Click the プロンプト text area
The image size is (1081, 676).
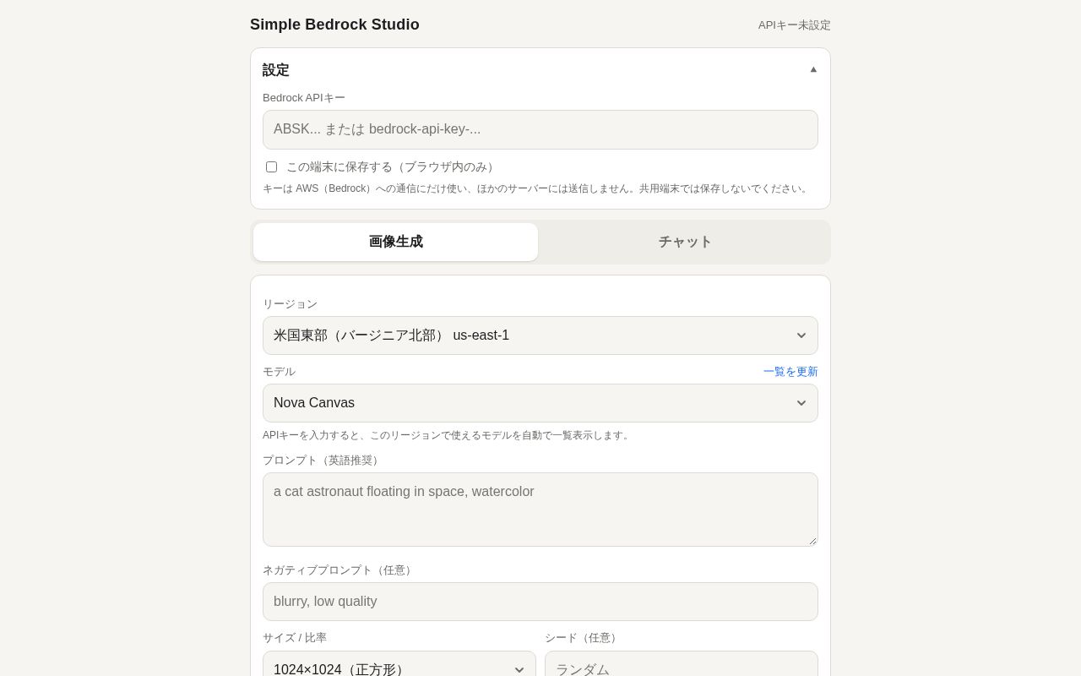pyautogui.click(x=540, y=510)
